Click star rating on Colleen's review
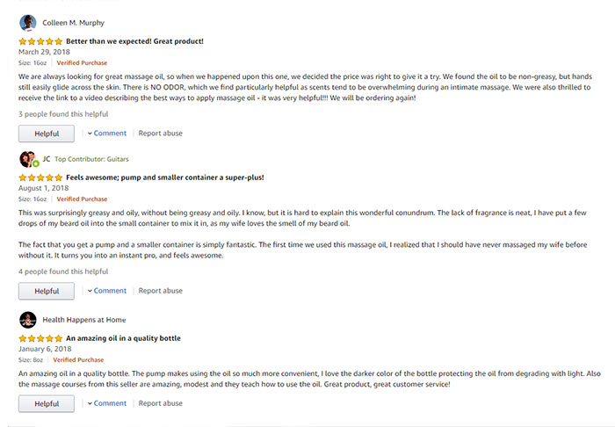This screenshot has width=615, height=427. (x=40, y=41)
